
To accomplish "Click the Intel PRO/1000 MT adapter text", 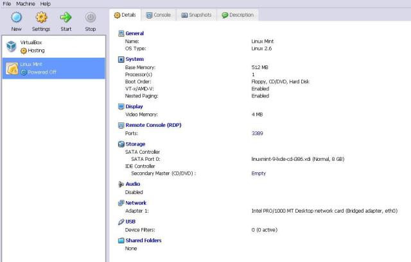I will (x=324, y=211).
